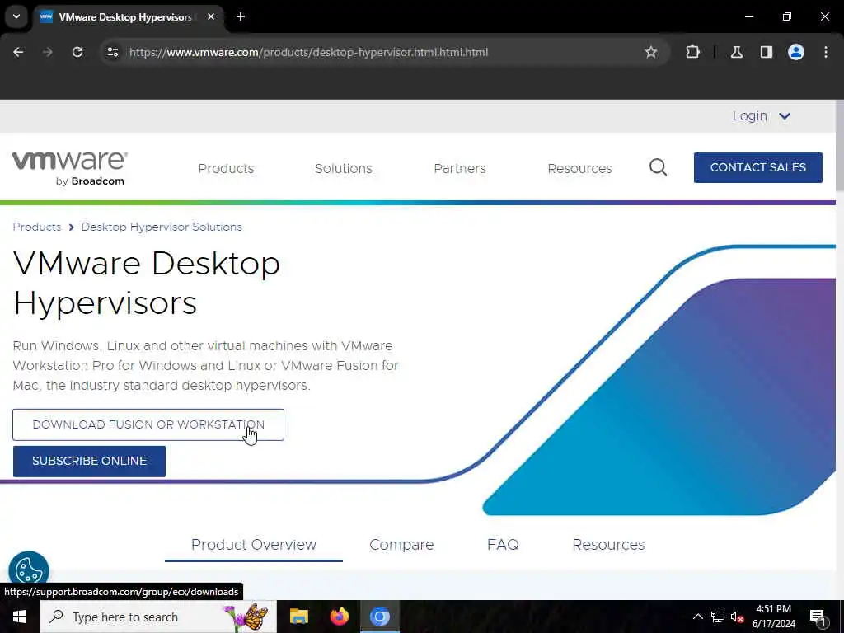Switch to the FAQ tab
This screenshot has width=844, height=633.
click(x=503, y=545)
